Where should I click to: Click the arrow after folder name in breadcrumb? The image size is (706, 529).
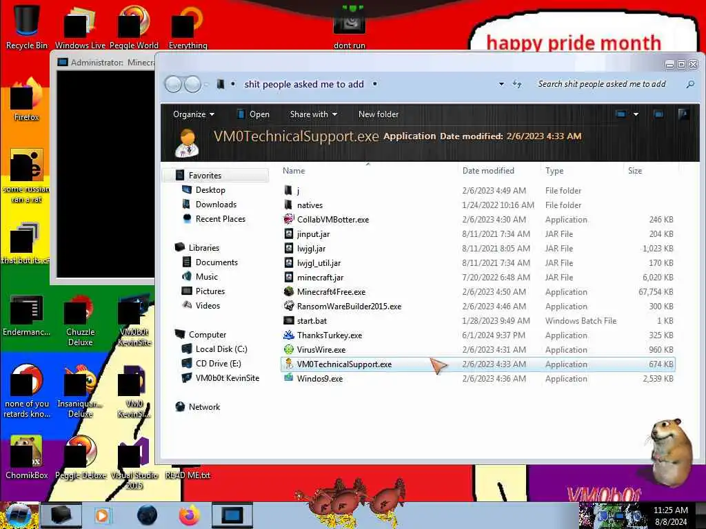tap(374, 84)
